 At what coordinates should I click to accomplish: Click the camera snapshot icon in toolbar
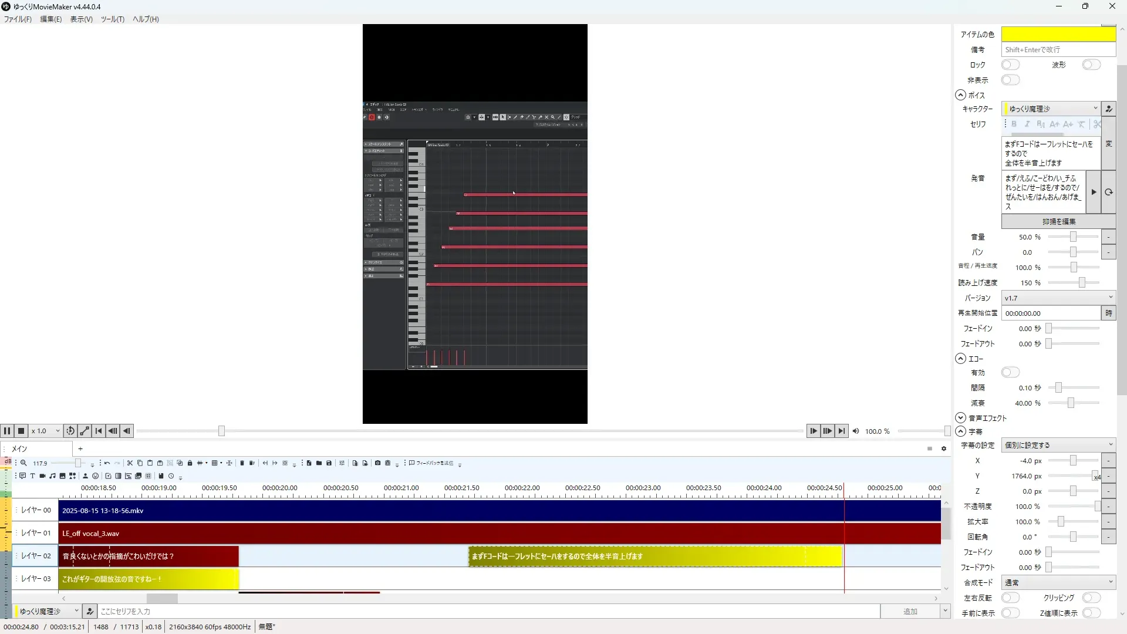point(377,463)
